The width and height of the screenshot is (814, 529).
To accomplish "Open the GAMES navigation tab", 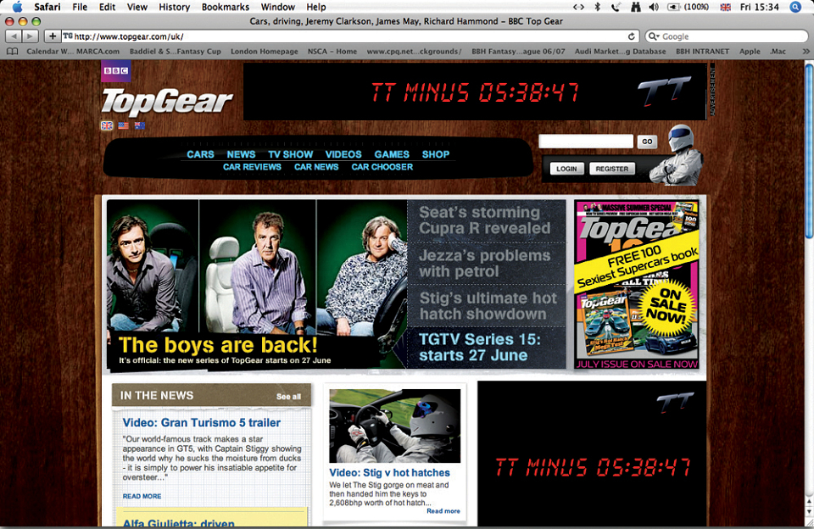I will [x=392, y=154].
